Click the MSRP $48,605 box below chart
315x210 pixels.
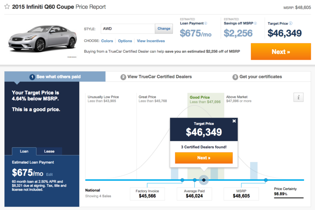[241, 194]
